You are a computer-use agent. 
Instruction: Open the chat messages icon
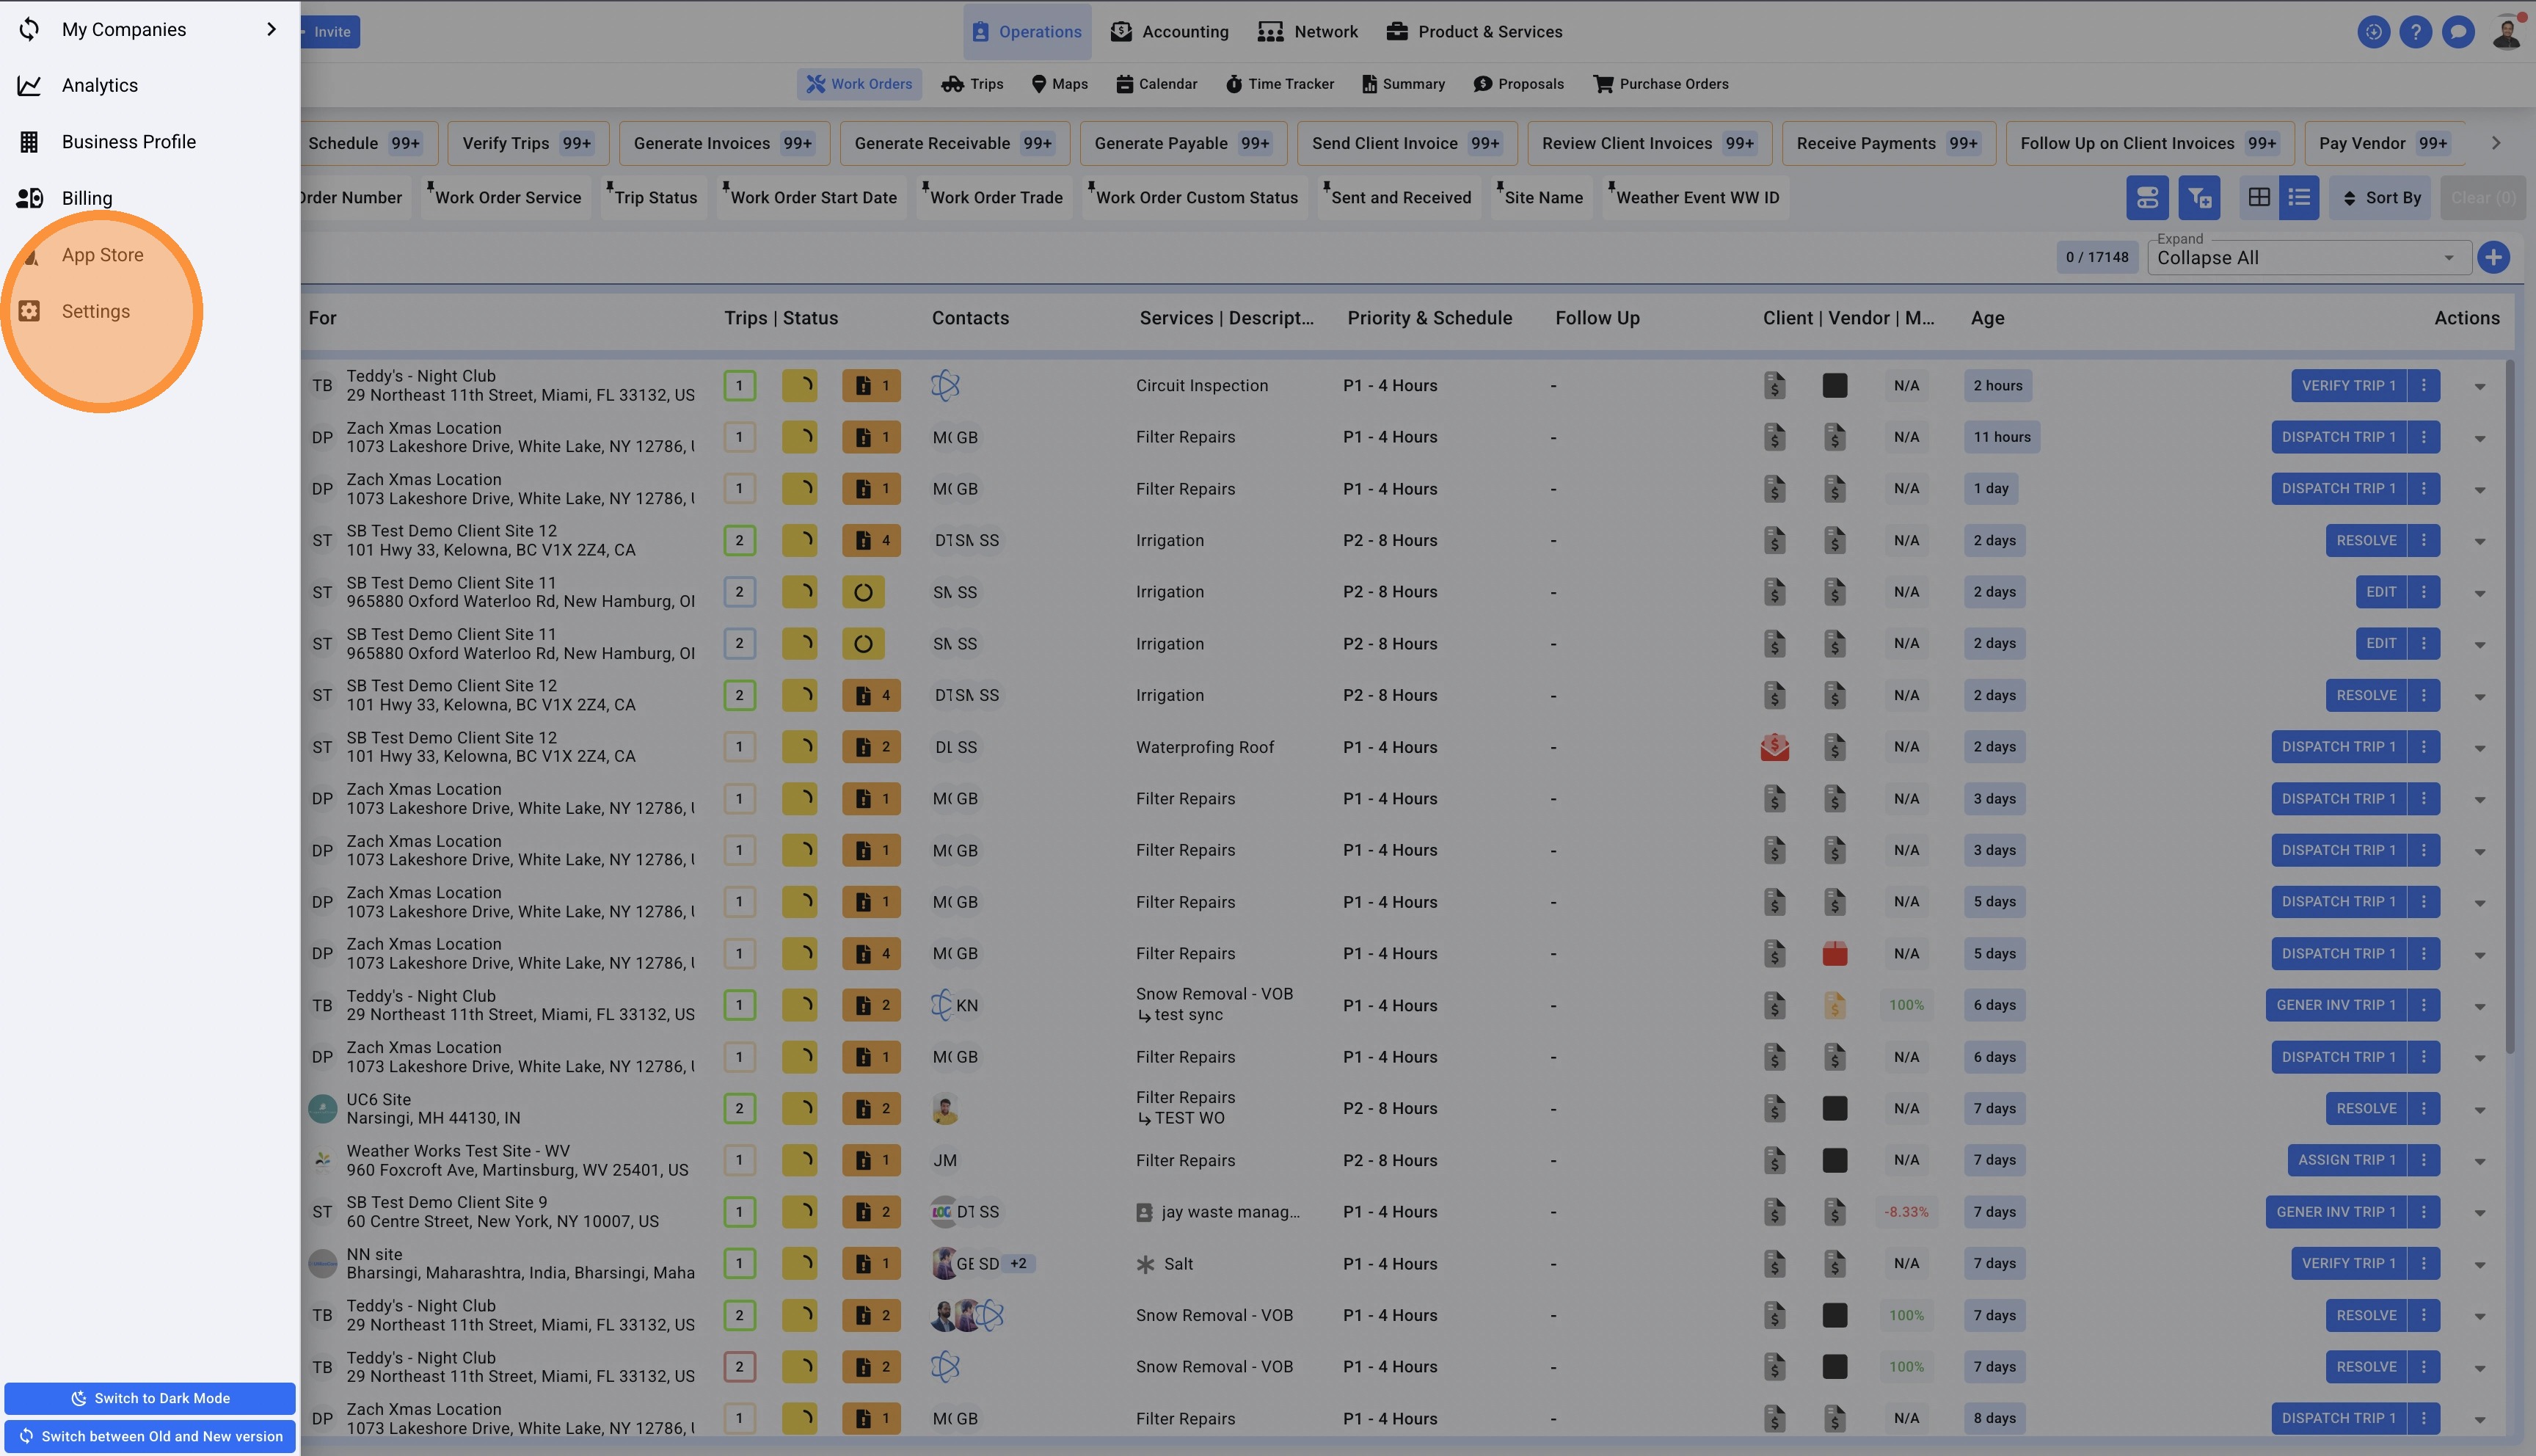2457,32
